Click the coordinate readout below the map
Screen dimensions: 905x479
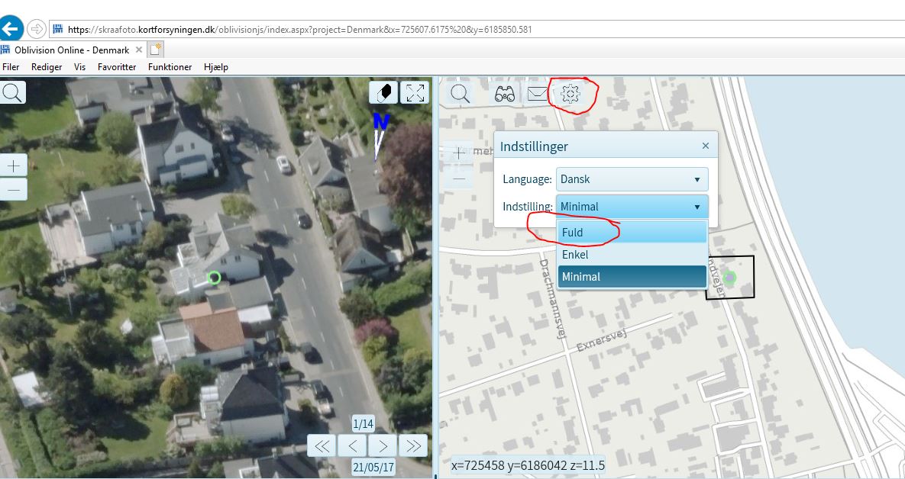pos(528,465)
